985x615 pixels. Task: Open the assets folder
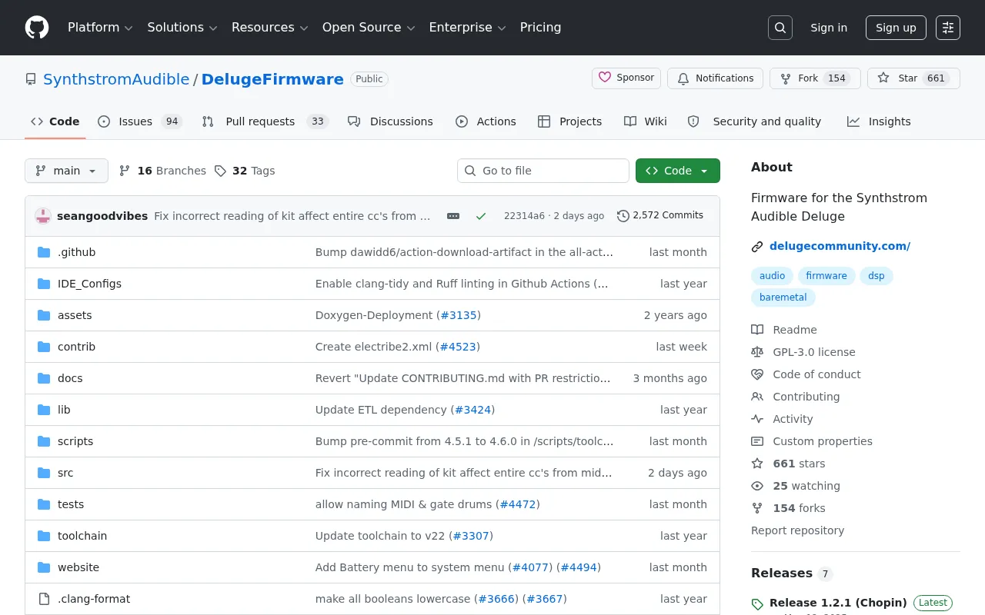[x=75, y=315]
